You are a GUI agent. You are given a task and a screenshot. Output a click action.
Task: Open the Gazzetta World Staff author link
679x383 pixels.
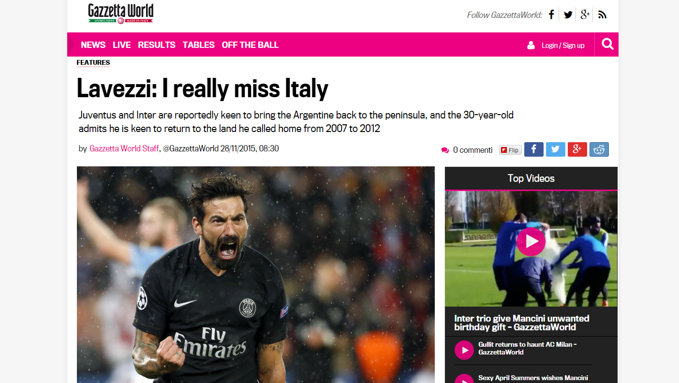click(124, 148)
